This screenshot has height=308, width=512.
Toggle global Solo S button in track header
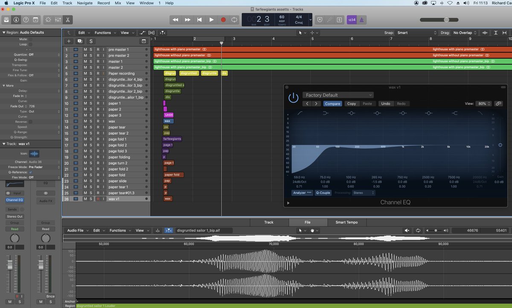click(x=91, y=41)
